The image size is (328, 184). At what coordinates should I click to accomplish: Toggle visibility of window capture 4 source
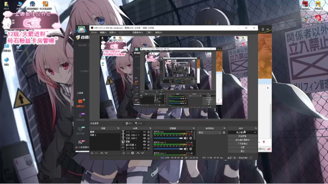pyautogui.click(x=144, y=145)
